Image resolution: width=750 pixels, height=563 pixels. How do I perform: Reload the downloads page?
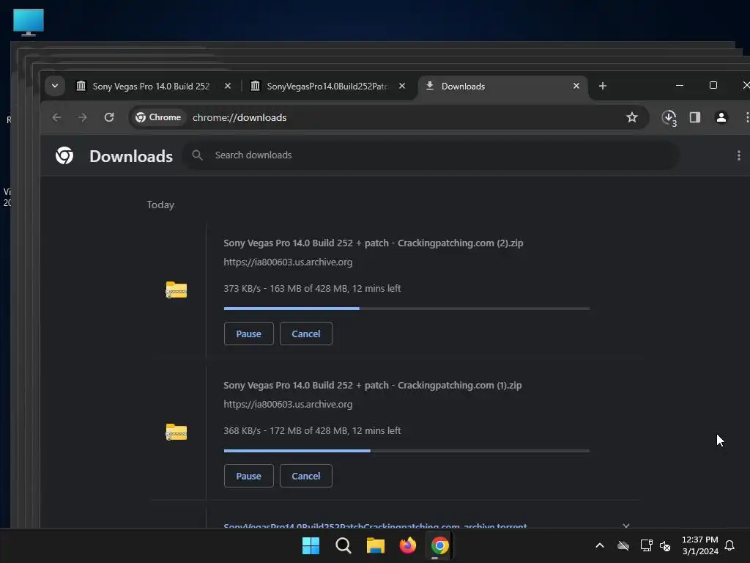pos(109,117)
